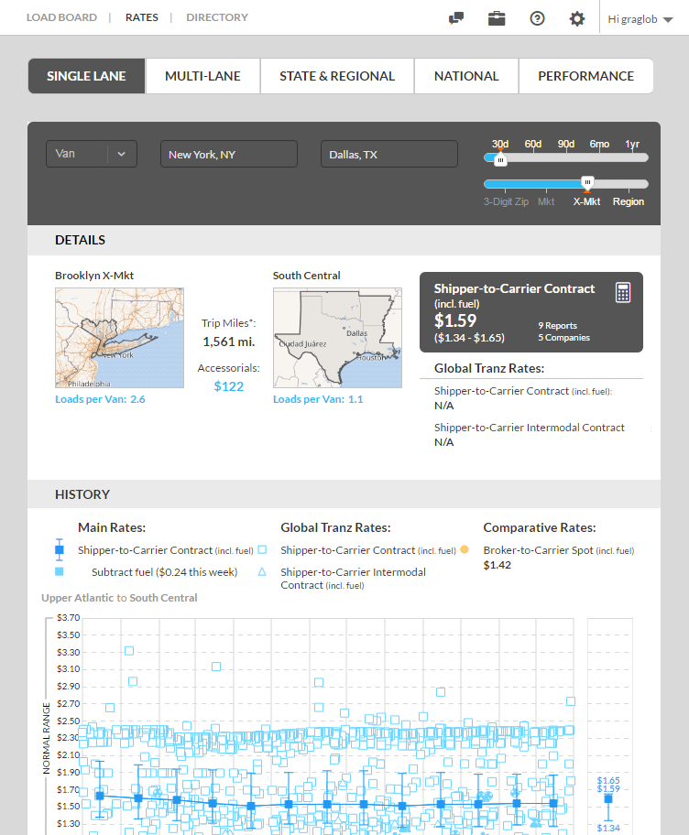
Task: Click the 1,561 mi. trip miles value
Action: pos(229,342)
